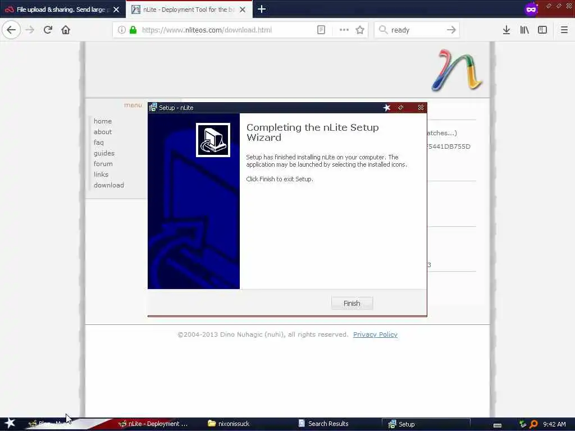Viewport: 575px width, 431px height.
Task: Click the 9:42 AM clock
Action: 554,424
